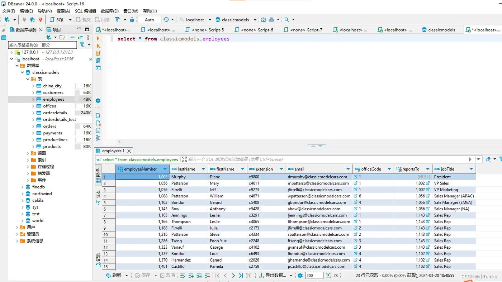This screenshot has height=282, width=502.
Task: Collapse all navigator nodes icon
Action: point(72,37)
